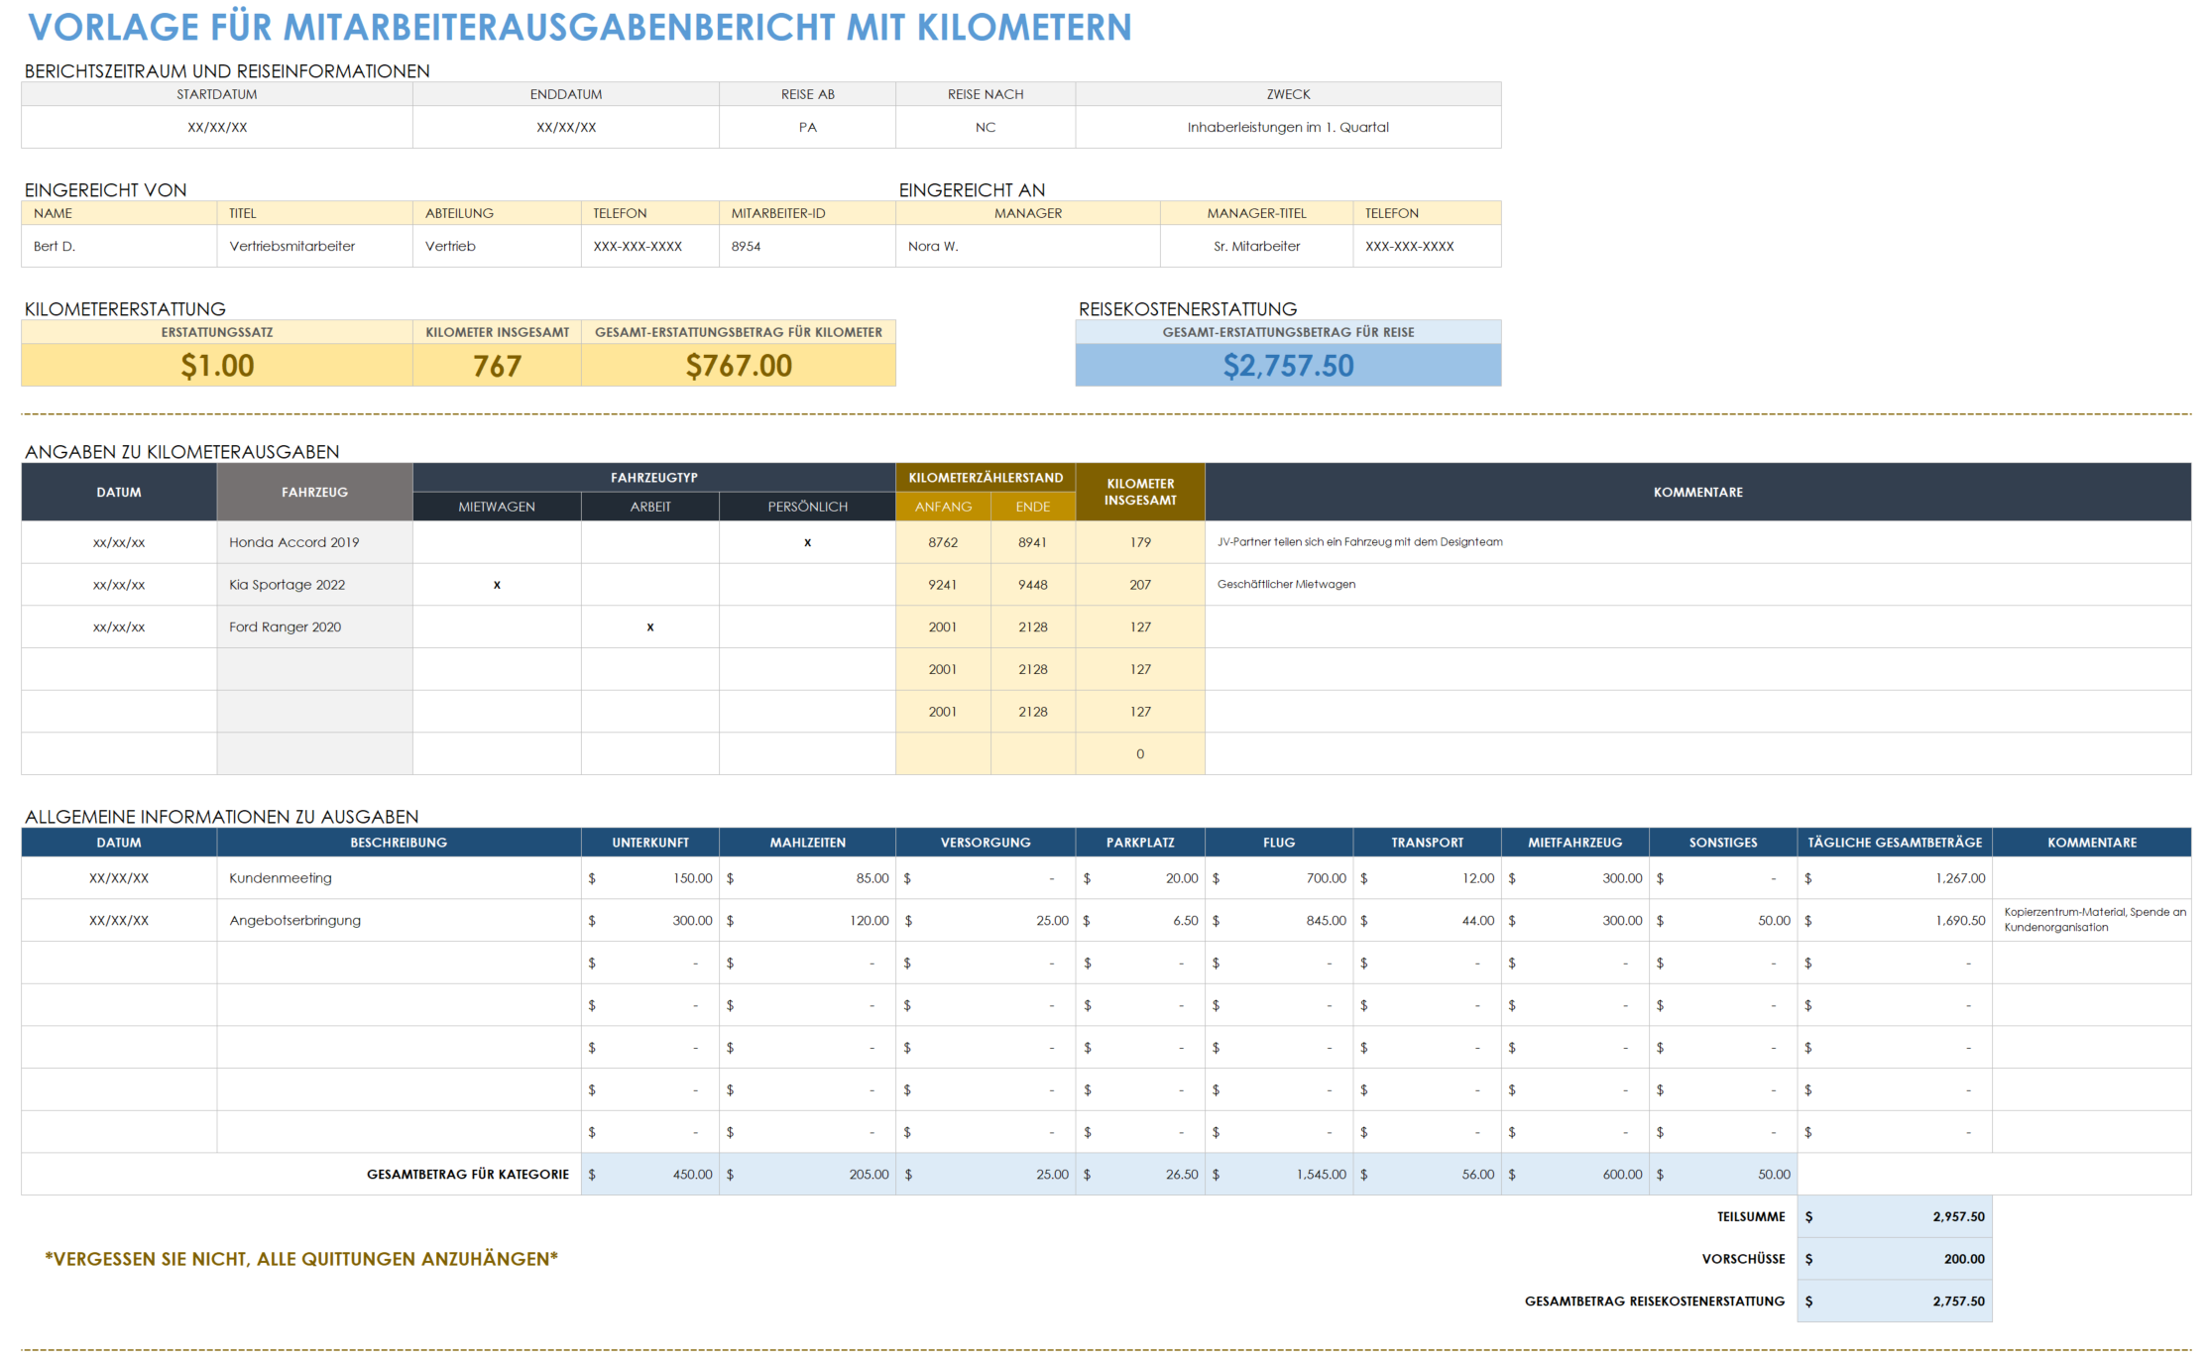Click total kilometer reimbursement $767.00
This screenshot has height=1363, width=2211.
[739, 366]
